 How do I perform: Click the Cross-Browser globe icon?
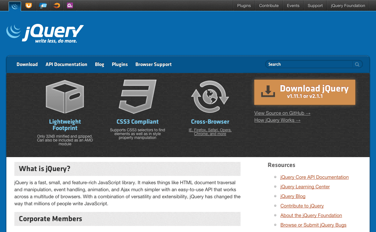(x=210, y=97)
